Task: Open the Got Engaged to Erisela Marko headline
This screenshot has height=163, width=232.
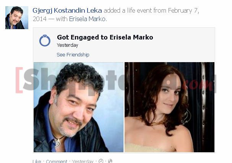Action: 105,37
